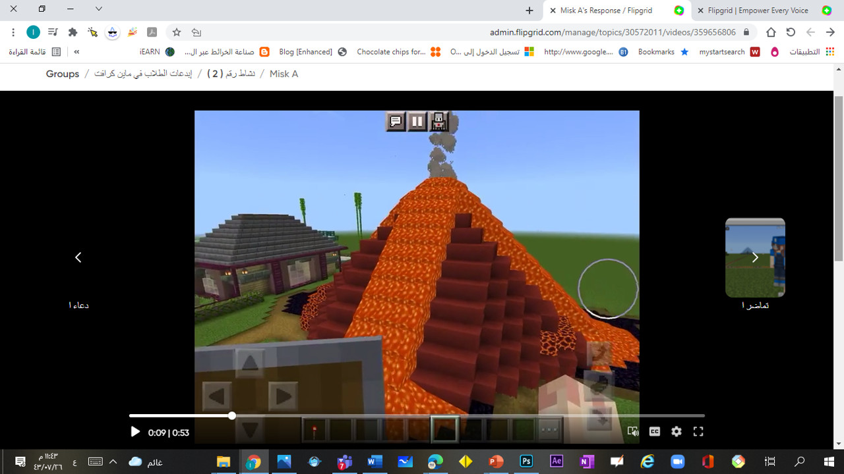Open the Extensions puzzle icon

coord(73,32)
